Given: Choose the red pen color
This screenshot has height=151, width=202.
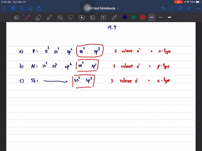Looking at the screenshot, I should point(143,17).
